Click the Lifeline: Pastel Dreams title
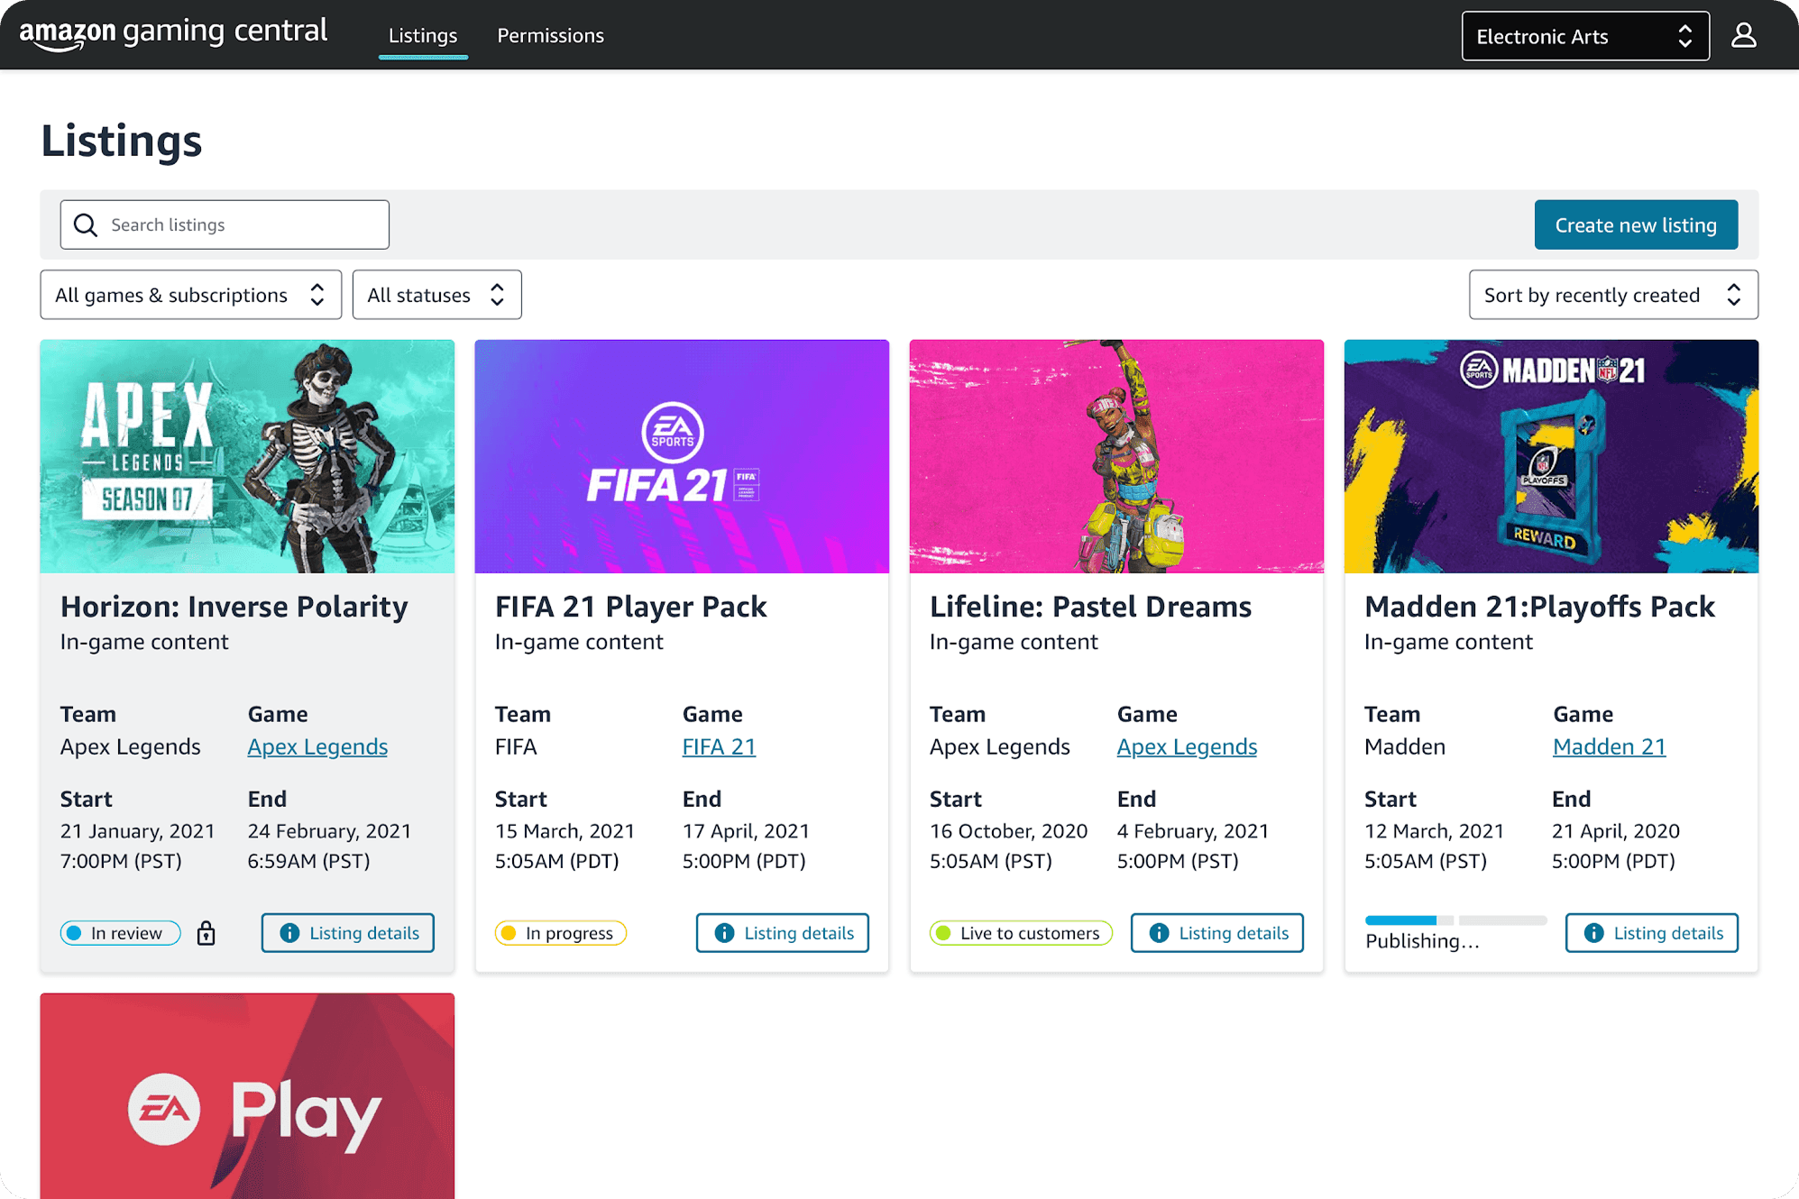 click(1090, 606)
